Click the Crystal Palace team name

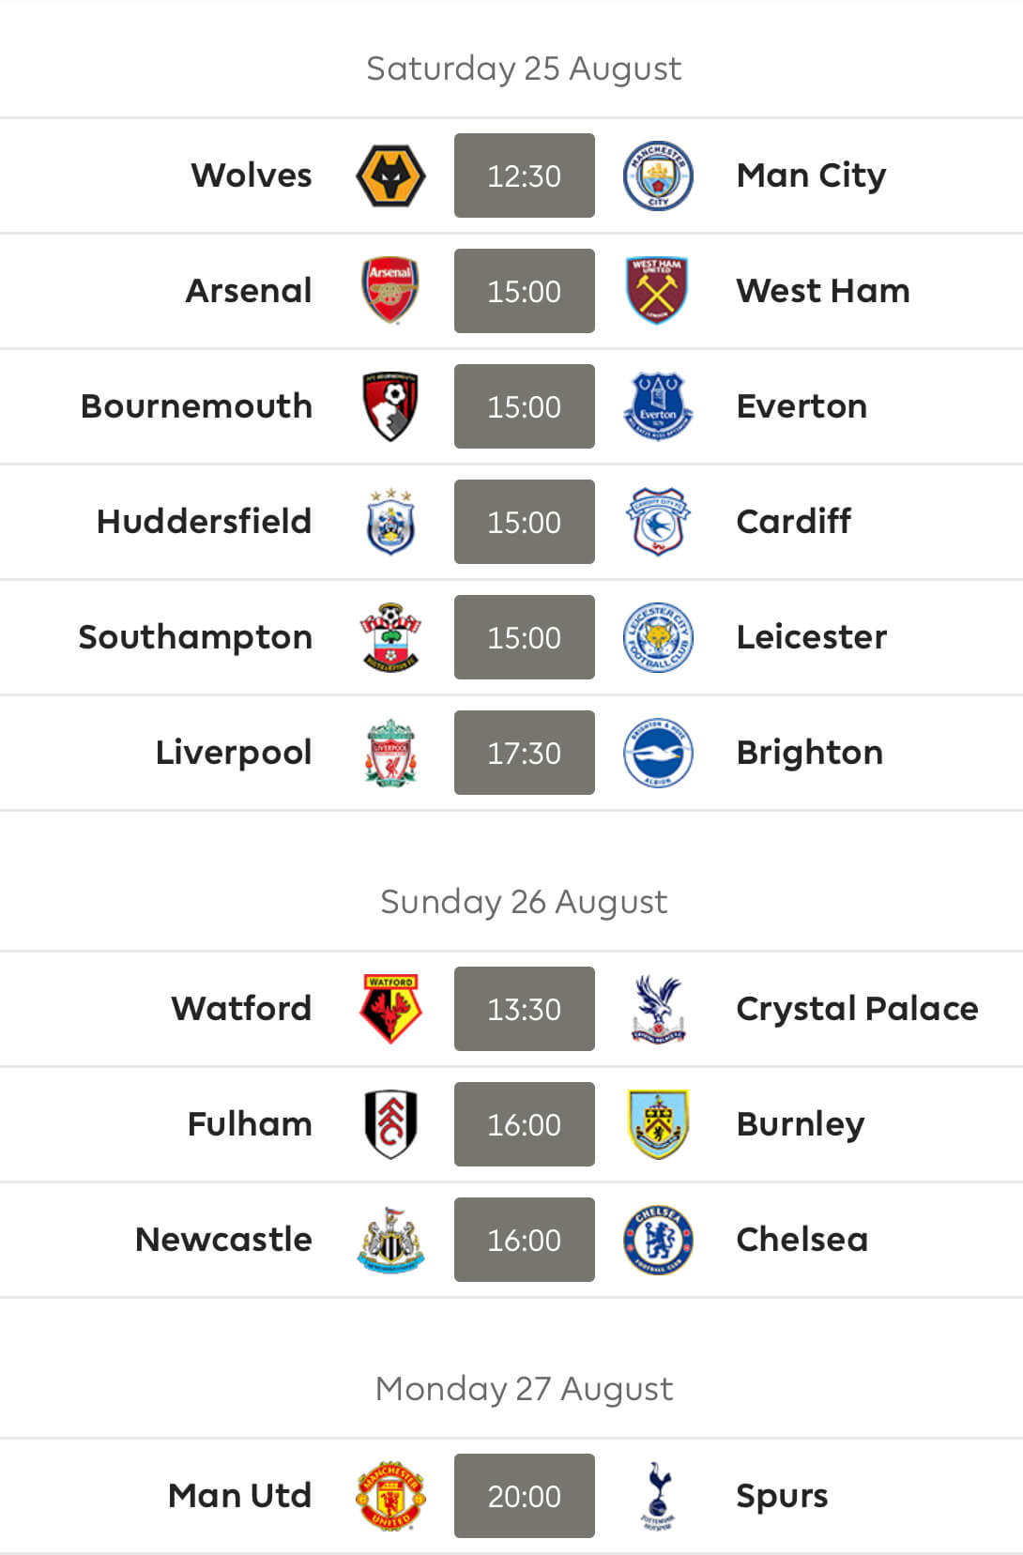click(857, 1010)
